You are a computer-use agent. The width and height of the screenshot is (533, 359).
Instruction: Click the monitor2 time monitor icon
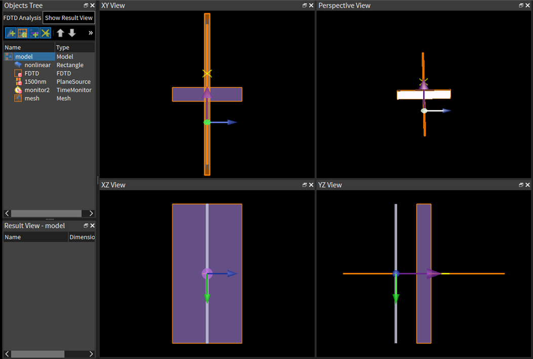click(18, 90)
